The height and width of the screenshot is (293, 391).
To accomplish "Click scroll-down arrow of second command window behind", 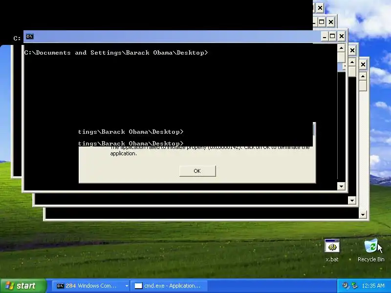I will click(352, 200).
